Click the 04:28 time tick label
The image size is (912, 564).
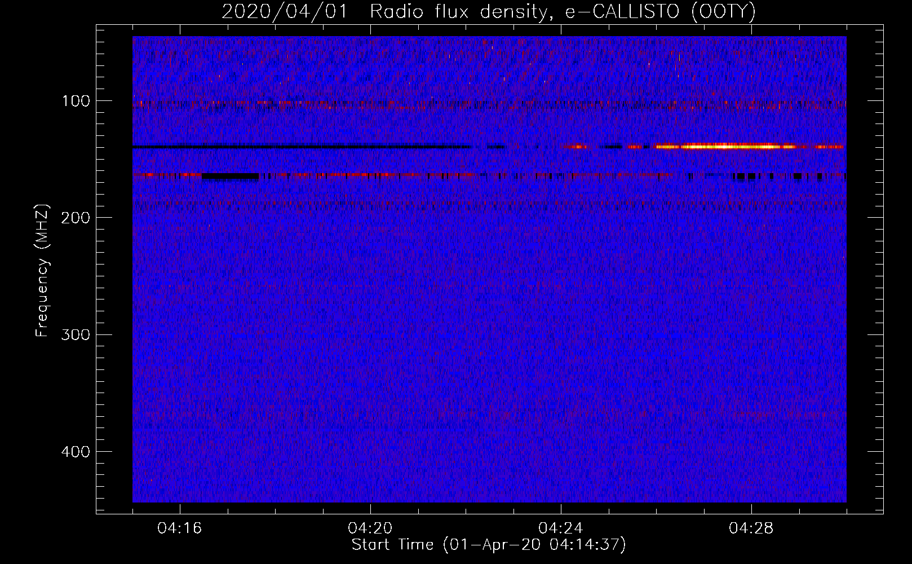(x=751, y=528)
